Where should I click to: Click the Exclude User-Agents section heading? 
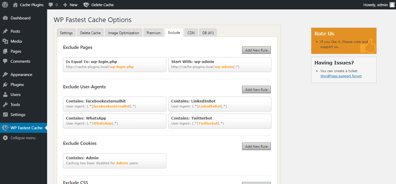(84, 87)
